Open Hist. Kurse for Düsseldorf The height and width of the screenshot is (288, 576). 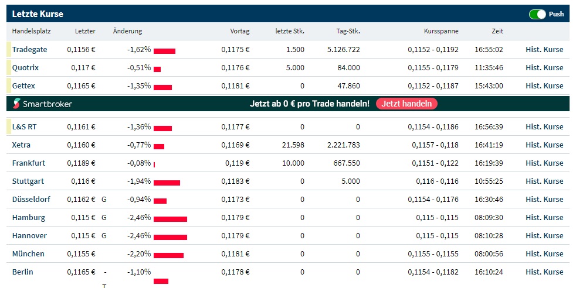544,200
